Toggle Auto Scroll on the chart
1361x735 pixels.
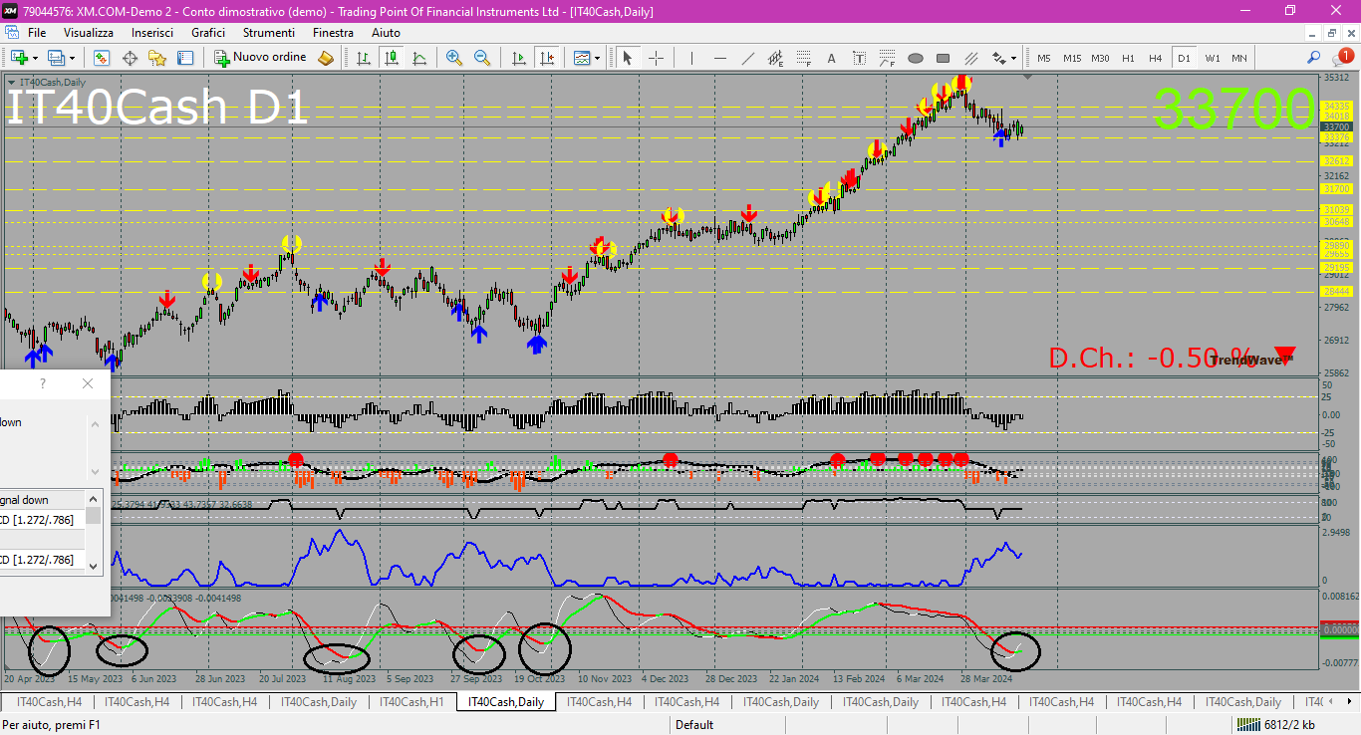pos(519,58)
